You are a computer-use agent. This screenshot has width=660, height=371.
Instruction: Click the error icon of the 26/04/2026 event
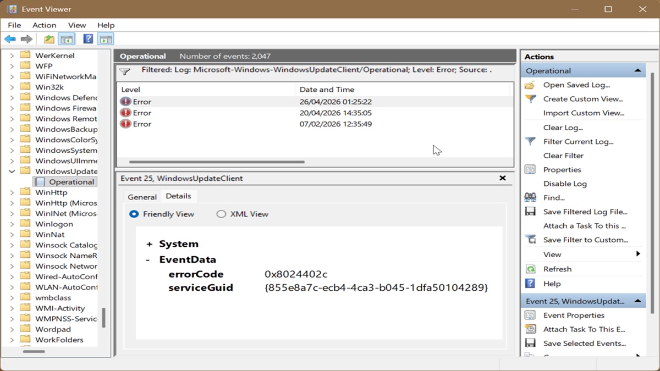[x=125, y=102]
